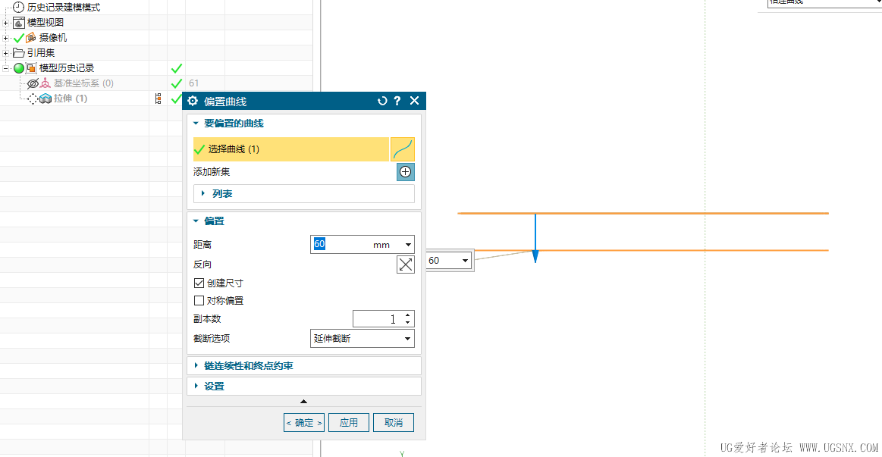This screenshot has width=882, height=457.
Task: Click the settings gear in the 偏置曲线 dialog
Action: (193, 101)
